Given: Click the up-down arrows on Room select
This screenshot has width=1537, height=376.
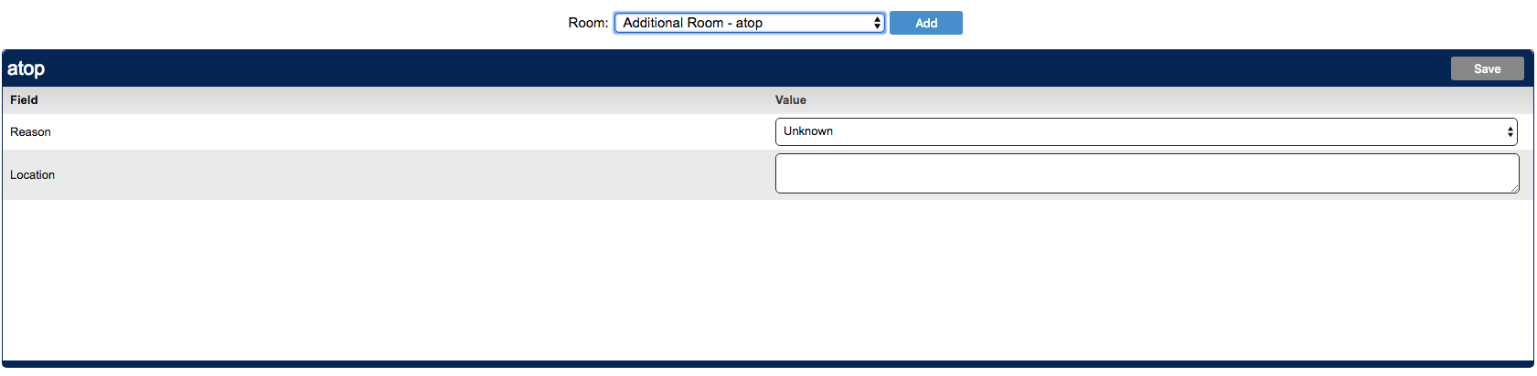Looking at the screenshot, I should coord(877,23).
